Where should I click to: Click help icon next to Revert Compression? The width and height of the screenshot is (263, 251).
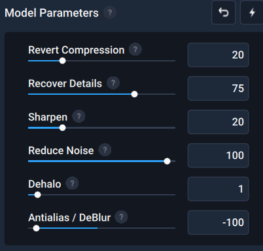tap(135, 49)
